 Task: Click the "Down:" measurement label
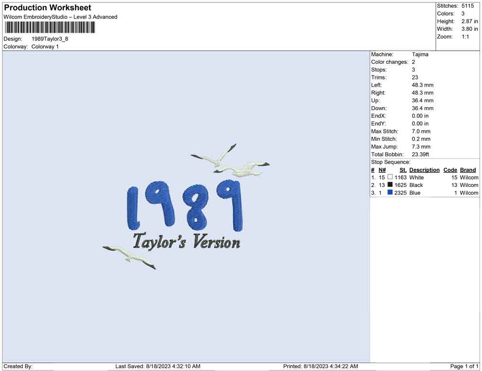click(379, 108)
